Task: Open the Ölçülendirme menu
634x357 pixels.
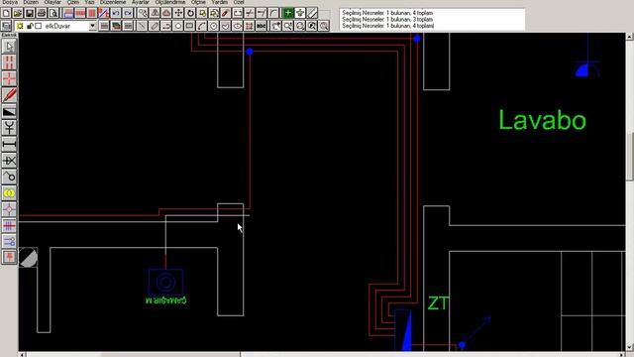Action: [170, 2]
